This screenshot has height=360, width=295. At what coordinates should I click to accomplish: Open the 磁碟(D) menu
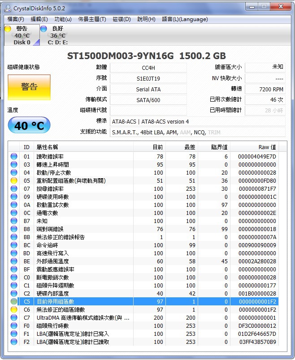coord(121,19)
